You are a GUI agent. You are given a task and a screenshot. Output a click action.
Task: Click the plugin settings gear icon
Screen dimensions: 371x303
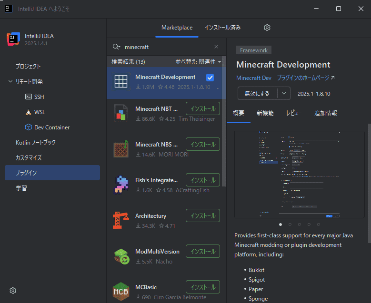[267, 28]
